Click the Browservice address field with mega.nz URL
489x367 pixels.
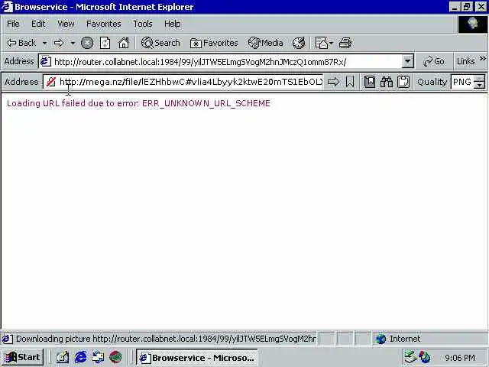tap(190, 82)
